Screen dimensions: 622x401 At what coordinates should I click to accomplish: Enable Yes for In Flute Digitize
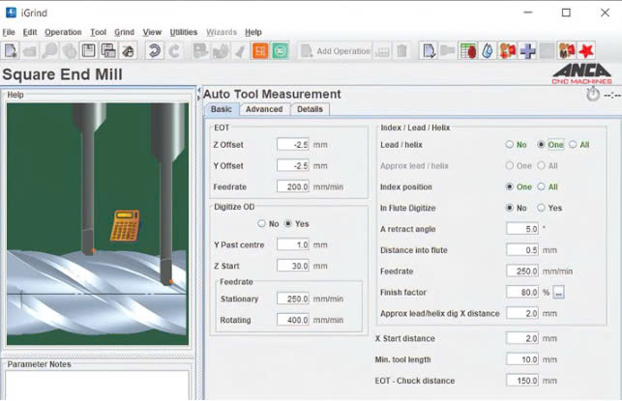coord(542,208)
